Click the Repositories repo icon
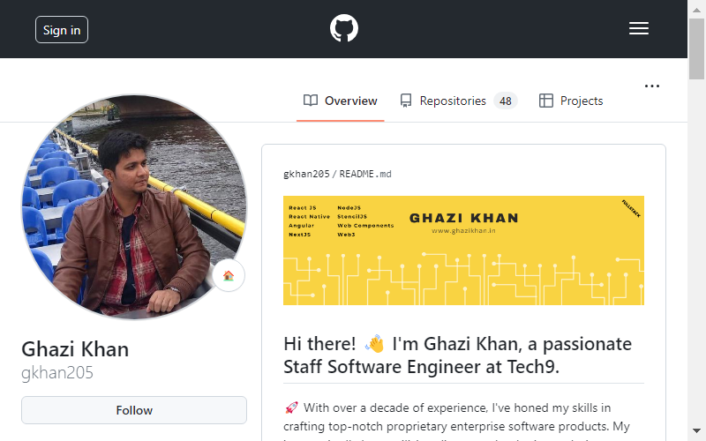The width and height of the screenshot is (706, 441). coord(406,101)
